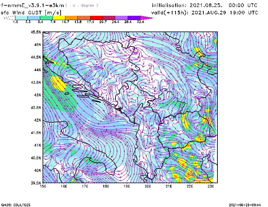Click the 42N latitude label
This screenshot has height=207, width=268.
(x=38, y=120)
